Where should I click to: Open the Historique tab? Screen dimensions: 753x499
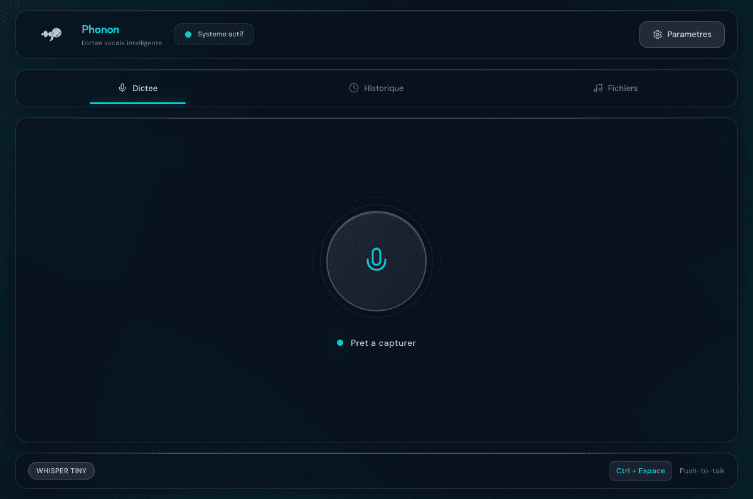click(376, 88)
